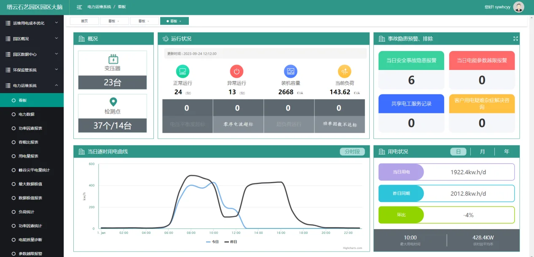
Task: Click the 变压器 transformer icon
Action: (113, 59)
